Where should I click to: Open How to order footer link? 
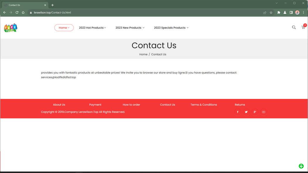(131, 105)
